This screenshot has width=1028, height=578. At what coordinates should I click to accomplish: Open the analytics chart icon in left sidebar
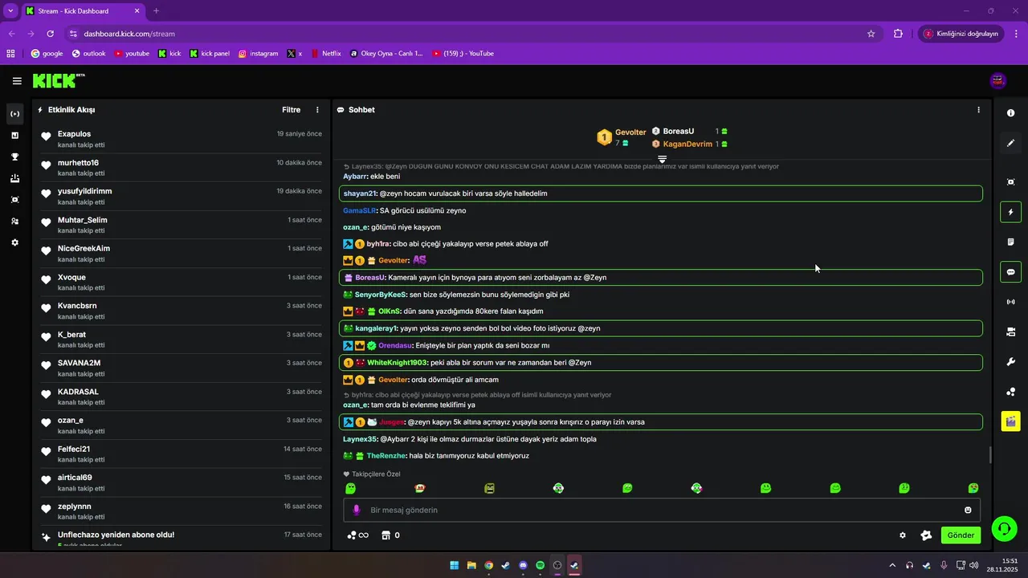(14, 136)
